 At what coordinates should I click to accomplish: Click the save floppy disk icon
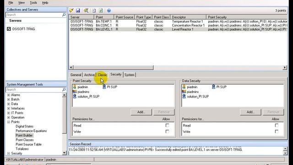tap(78, 11)
